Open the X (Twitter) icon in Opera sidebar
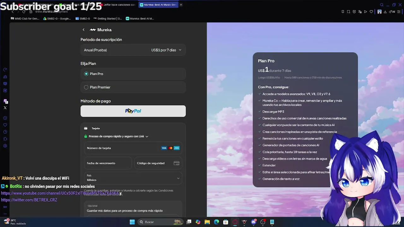The width and height of the screenshot is (404, 227). pyautogui.click(x=5, y=108)
